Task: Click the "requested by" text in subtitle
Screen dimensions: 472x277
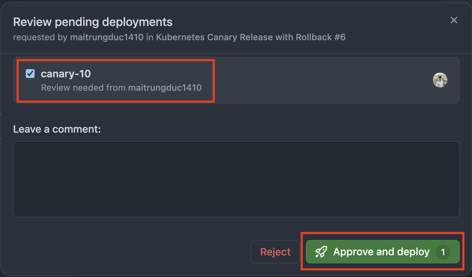Action: click(40, 37)
